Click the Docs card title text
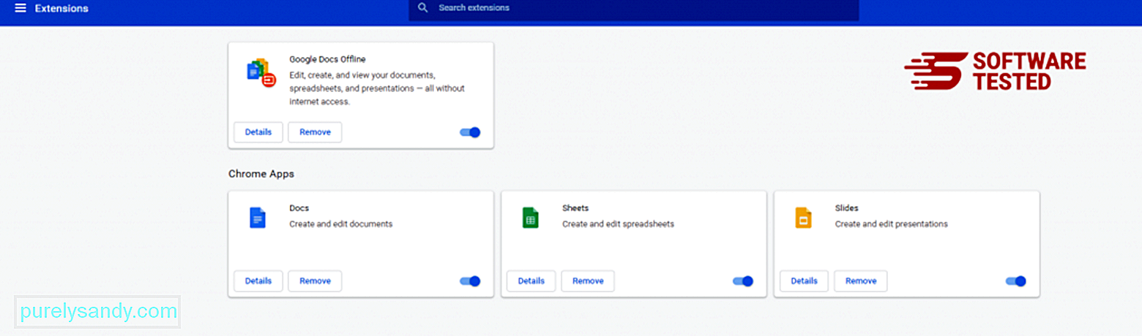This screenshot has width=1142, height=336. pos(299,208)
